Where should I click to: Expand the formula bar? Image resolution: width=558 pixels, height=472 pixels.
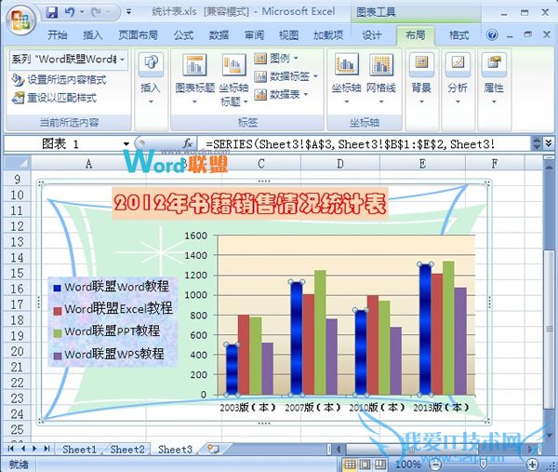point(548,143)
